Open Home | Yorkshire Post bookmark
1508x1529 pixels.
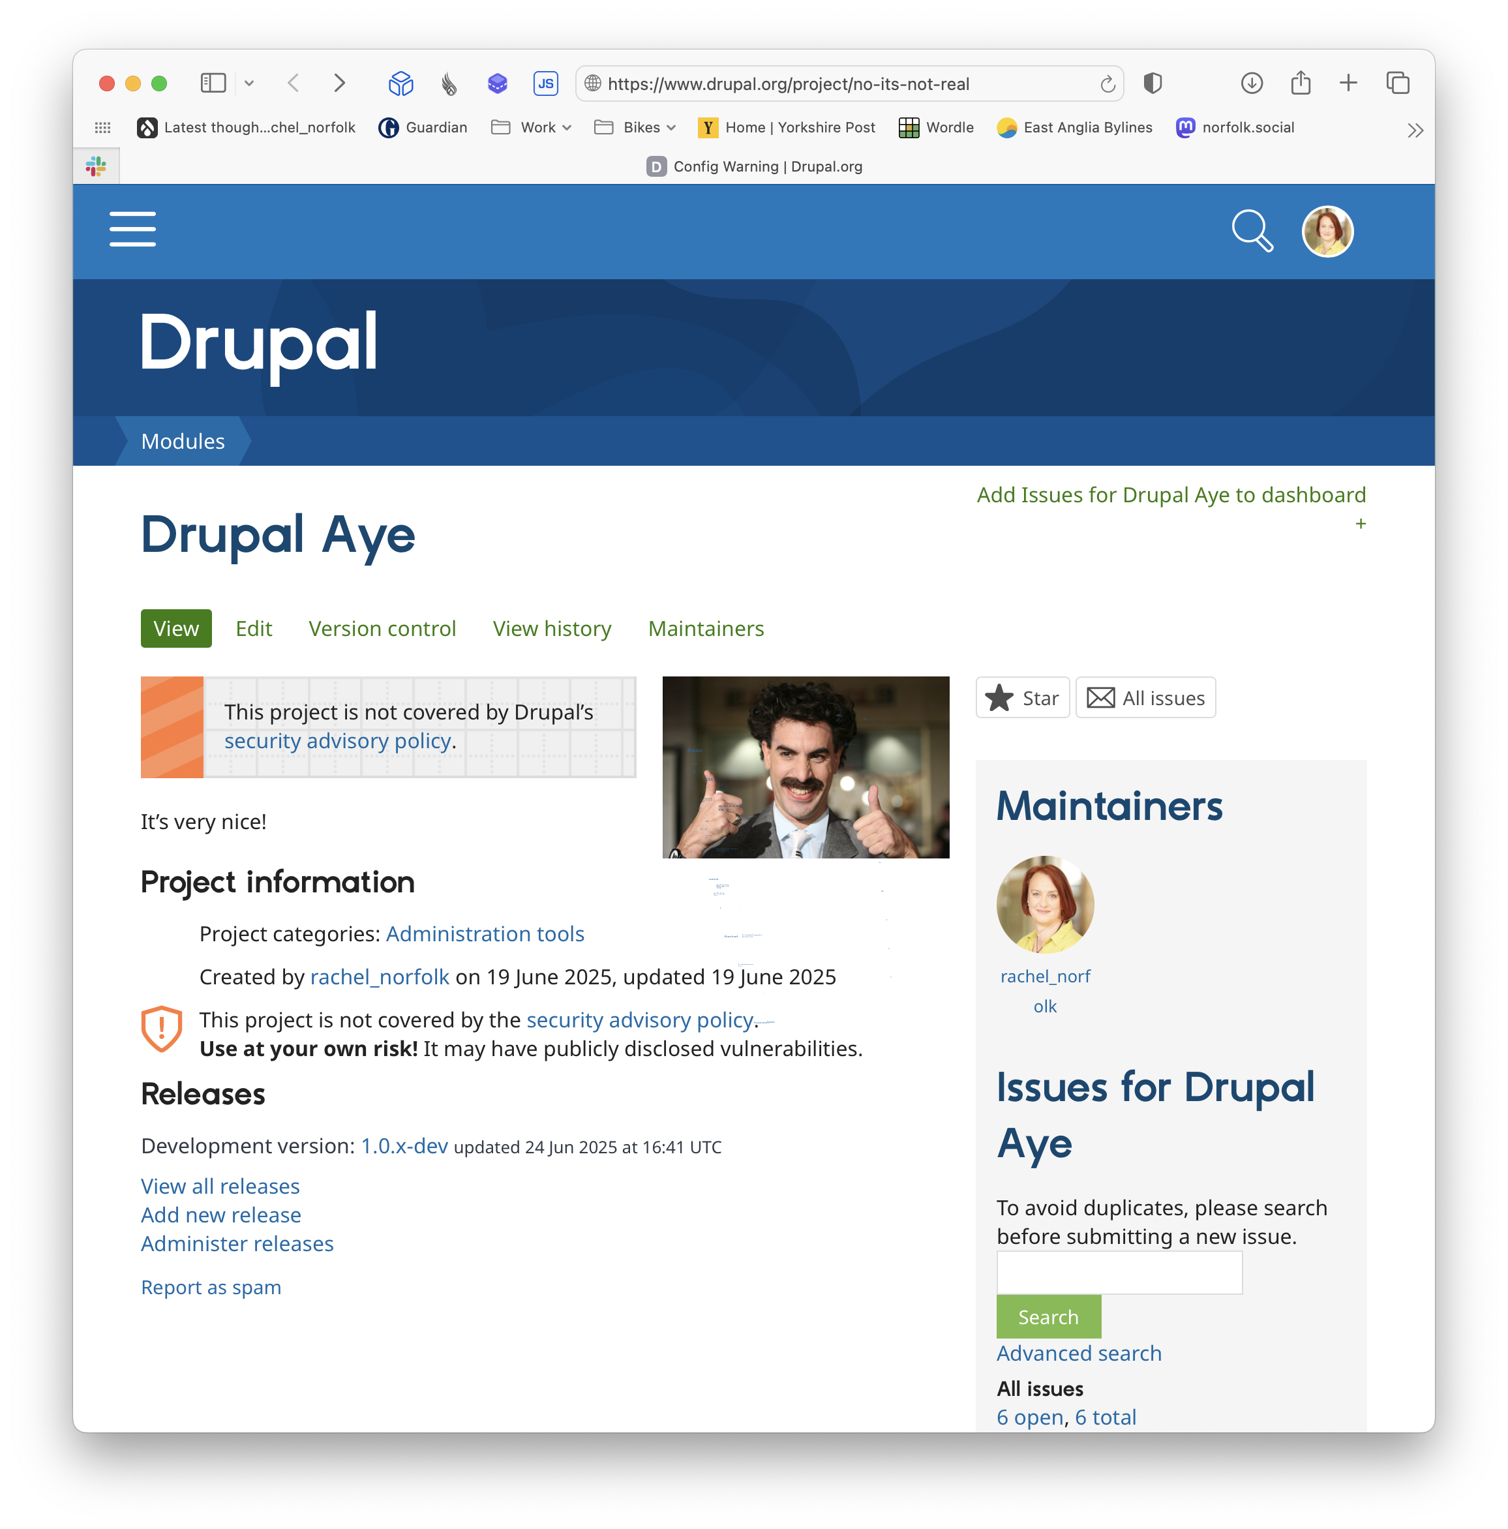[787, 127]
